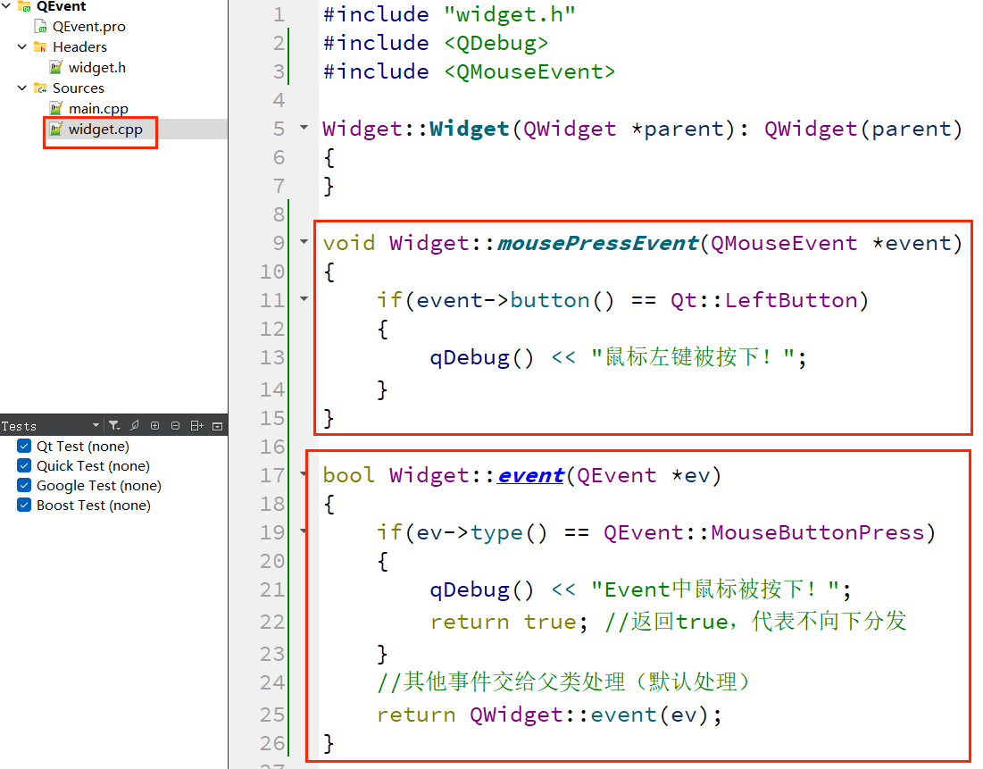
Task: Open the filter menu in Tests panel
Action: click(x=114, y=426)
